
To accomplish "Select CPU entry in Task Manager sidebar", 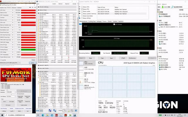I will pos(87,63).
